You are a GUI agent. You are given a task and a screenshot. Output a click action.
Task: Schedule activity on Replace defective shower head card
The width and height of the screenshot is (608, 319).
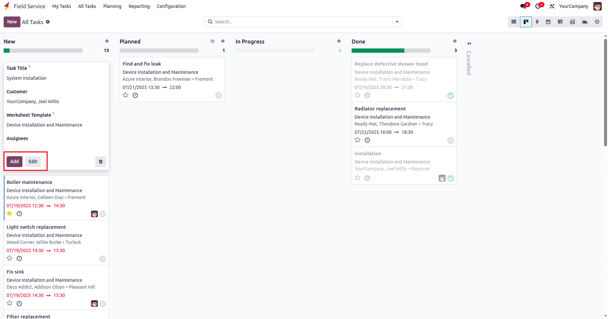[367, 95]
